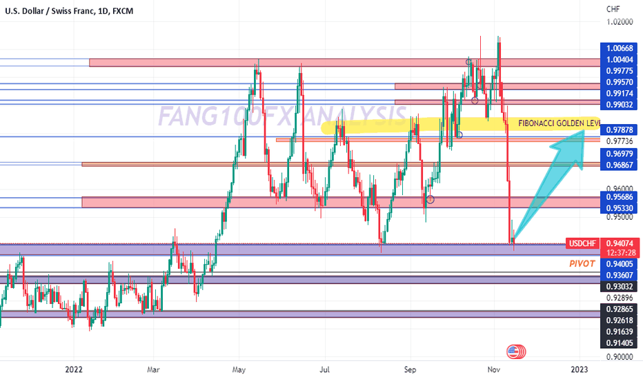The height and width of the screenshot is (379, 643).
Task: Click the bar countdown timer 12:37:28
Action: (620, 253)
